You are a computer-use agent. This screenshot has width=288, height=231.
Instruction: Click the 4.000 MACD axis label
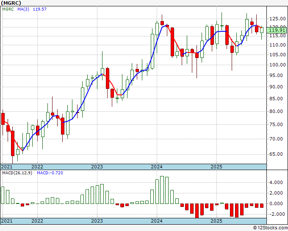click(x=276, y=182)
